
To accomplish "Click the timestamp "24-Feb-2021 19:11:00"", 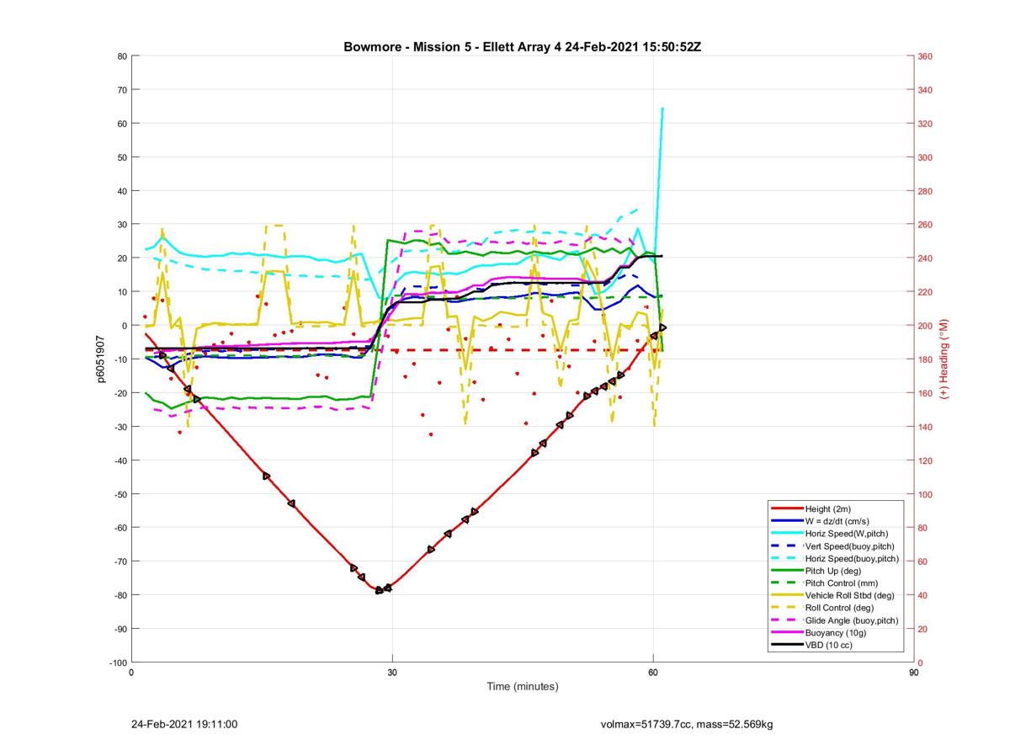I will [x=184, y=724].
